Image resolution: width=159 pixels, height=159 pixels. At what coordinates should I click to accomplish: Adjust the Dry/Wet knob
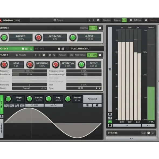tap(4, 37)
